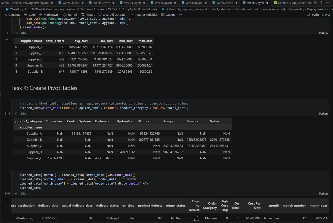Restart the notebook kernel
333x223 pixels.
(x=88, y=15)
